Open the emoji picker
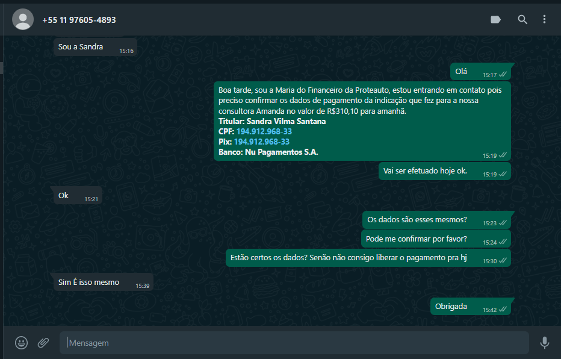 click(x=22, y=343)
